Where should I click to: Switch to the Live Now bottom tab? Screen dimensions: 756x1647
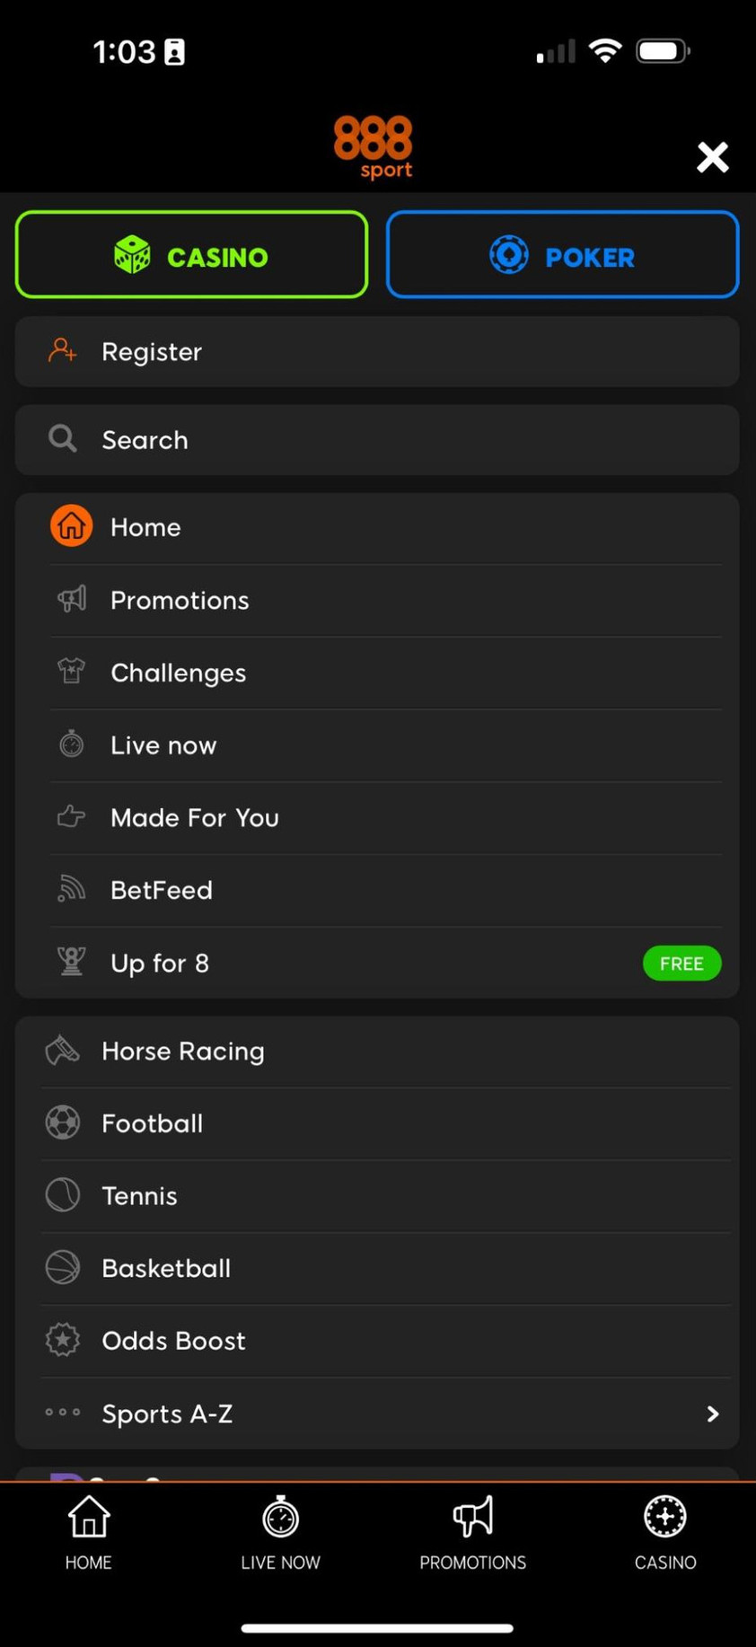[x=280, y=1533]
